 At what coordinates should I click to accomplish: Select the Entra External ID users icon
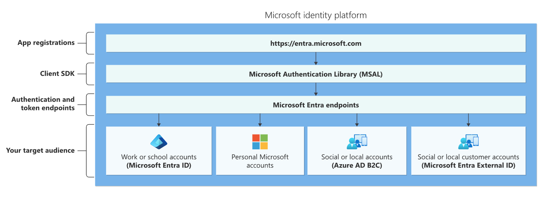coord(468,142)
